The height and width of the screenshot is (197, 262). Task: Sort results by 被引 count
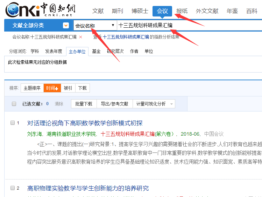pos(68,88)
